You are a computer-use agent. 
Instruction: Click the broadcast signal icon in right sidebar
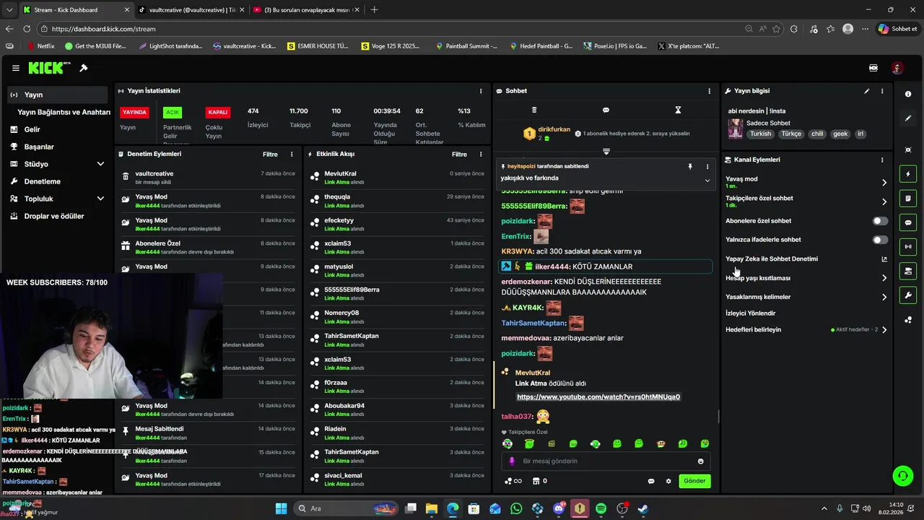[x=908, y=247]
